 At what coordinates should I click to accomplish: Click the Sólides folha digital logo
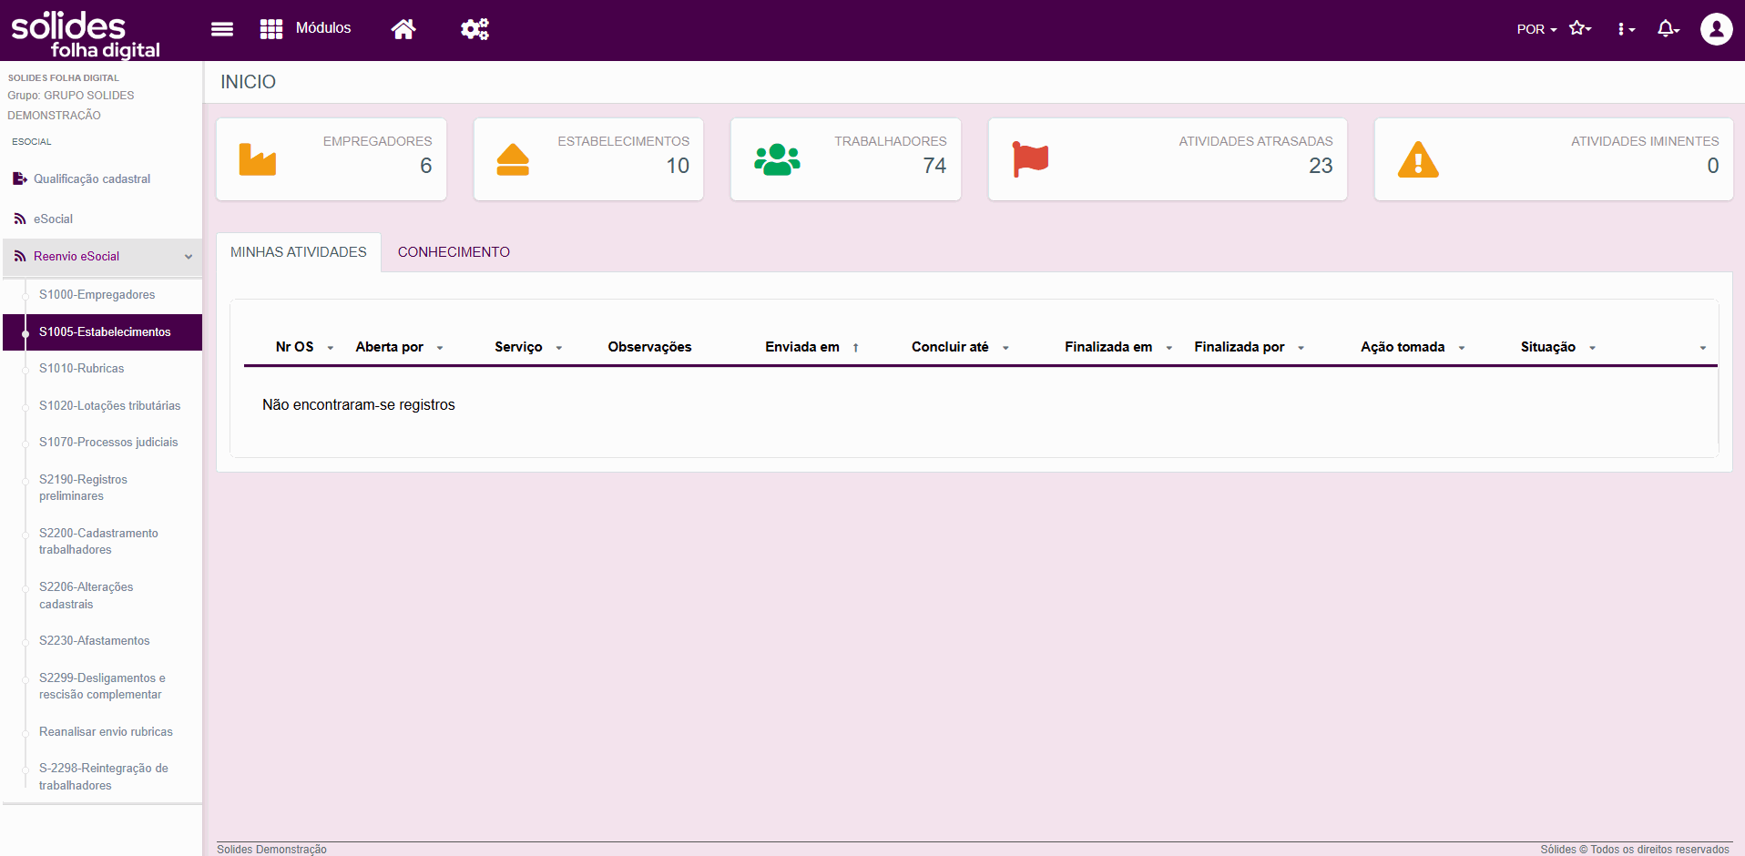[86, 35]
